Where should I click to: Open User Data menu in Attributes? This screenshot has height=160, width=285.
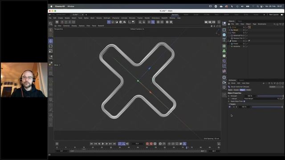point(245,83)
